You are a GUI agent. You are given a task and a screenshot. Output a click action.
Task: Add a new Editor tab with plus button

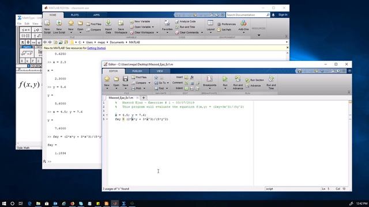point(144,98)
